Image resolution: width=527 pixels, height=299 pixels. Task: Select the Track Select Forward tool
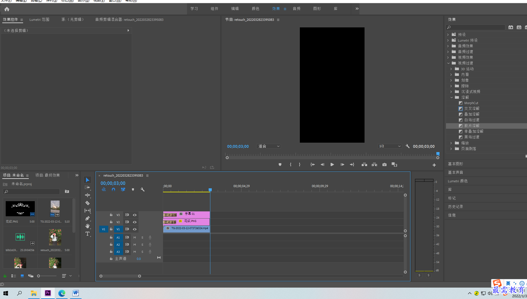click(88, 187)
